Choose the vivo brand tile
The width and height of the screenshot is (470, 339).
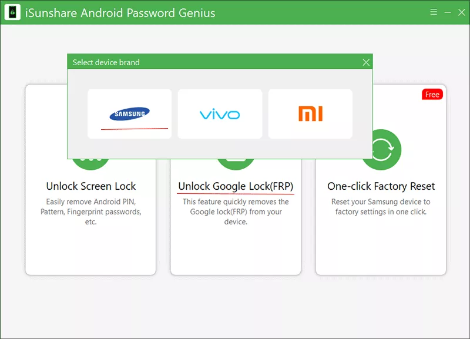220,114
